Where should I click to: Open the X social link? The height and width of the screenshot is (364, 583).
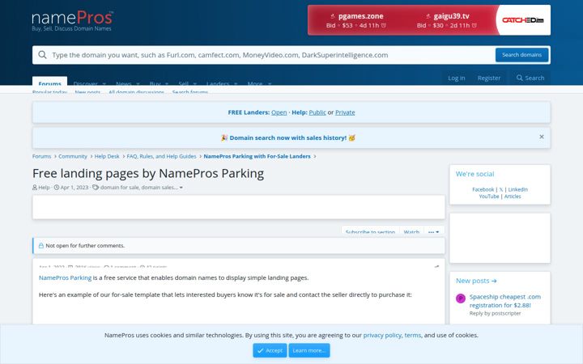[x=501, y=189]
